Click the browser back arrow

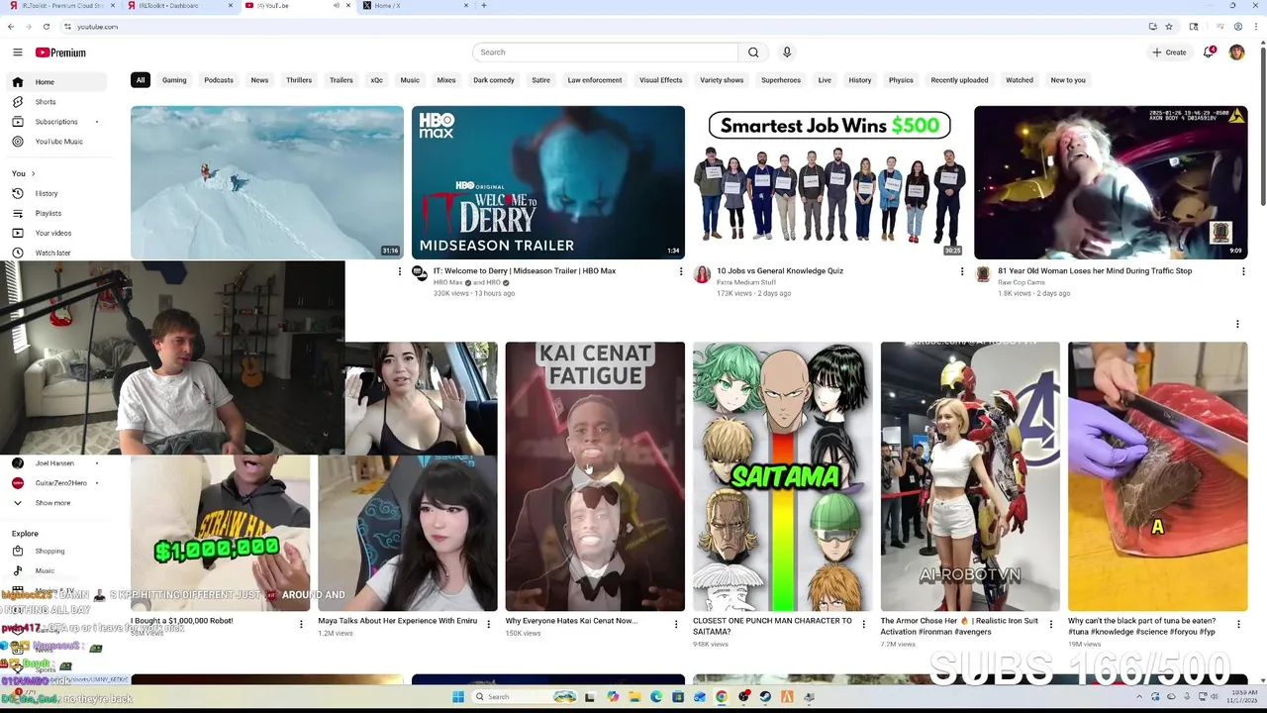(x=11, y=27)
